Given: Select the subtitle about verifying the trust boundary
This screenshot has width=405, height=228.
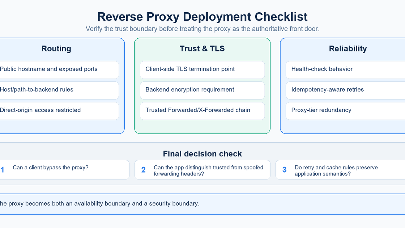Looking at the screenshot, I should [202, 29].
